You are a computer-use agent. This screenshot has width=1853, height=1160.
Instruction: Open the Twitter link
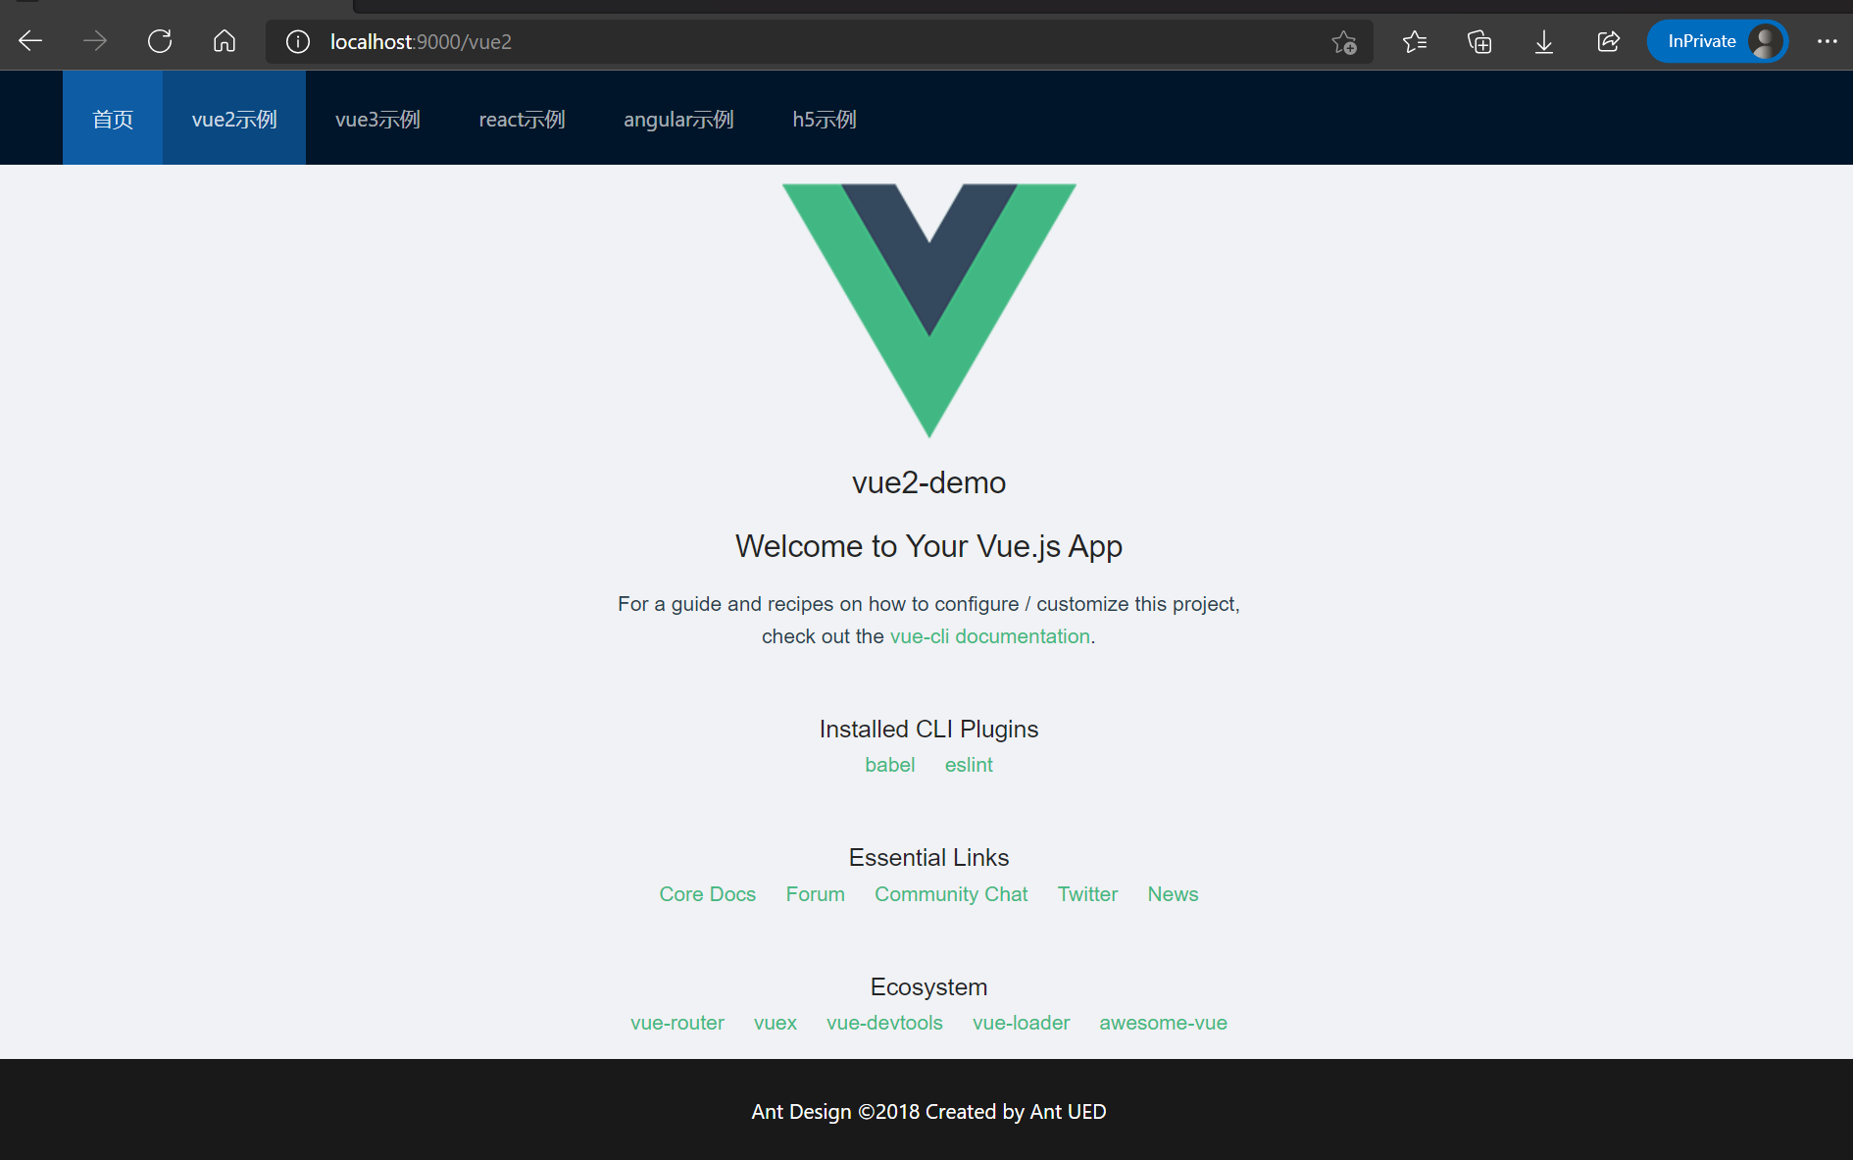tap(1087, 894)
